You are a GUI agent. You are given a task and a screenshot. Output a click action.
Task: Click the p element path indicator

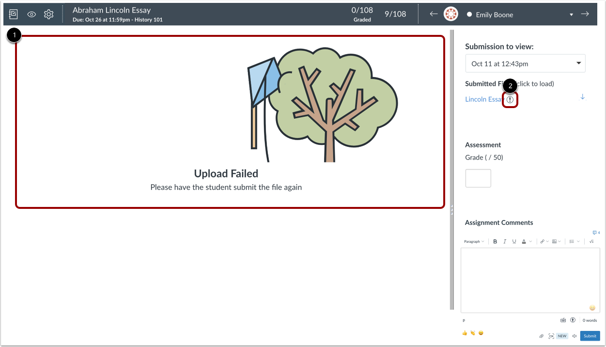point(464,320)
